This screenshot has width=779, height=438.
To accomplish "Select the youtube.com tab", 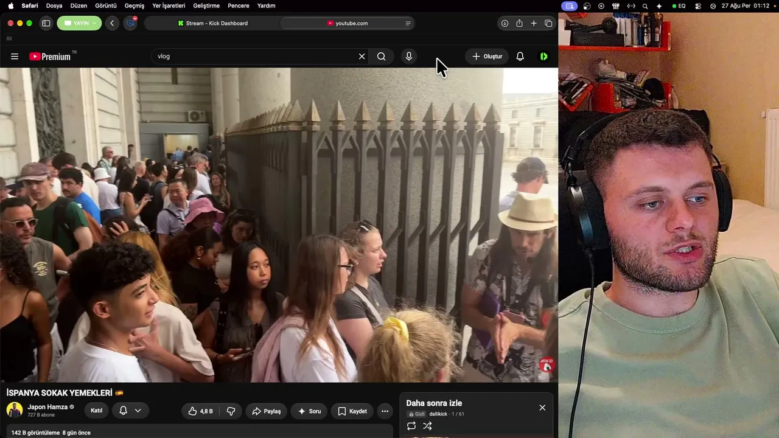I will (x=348, y=23).
